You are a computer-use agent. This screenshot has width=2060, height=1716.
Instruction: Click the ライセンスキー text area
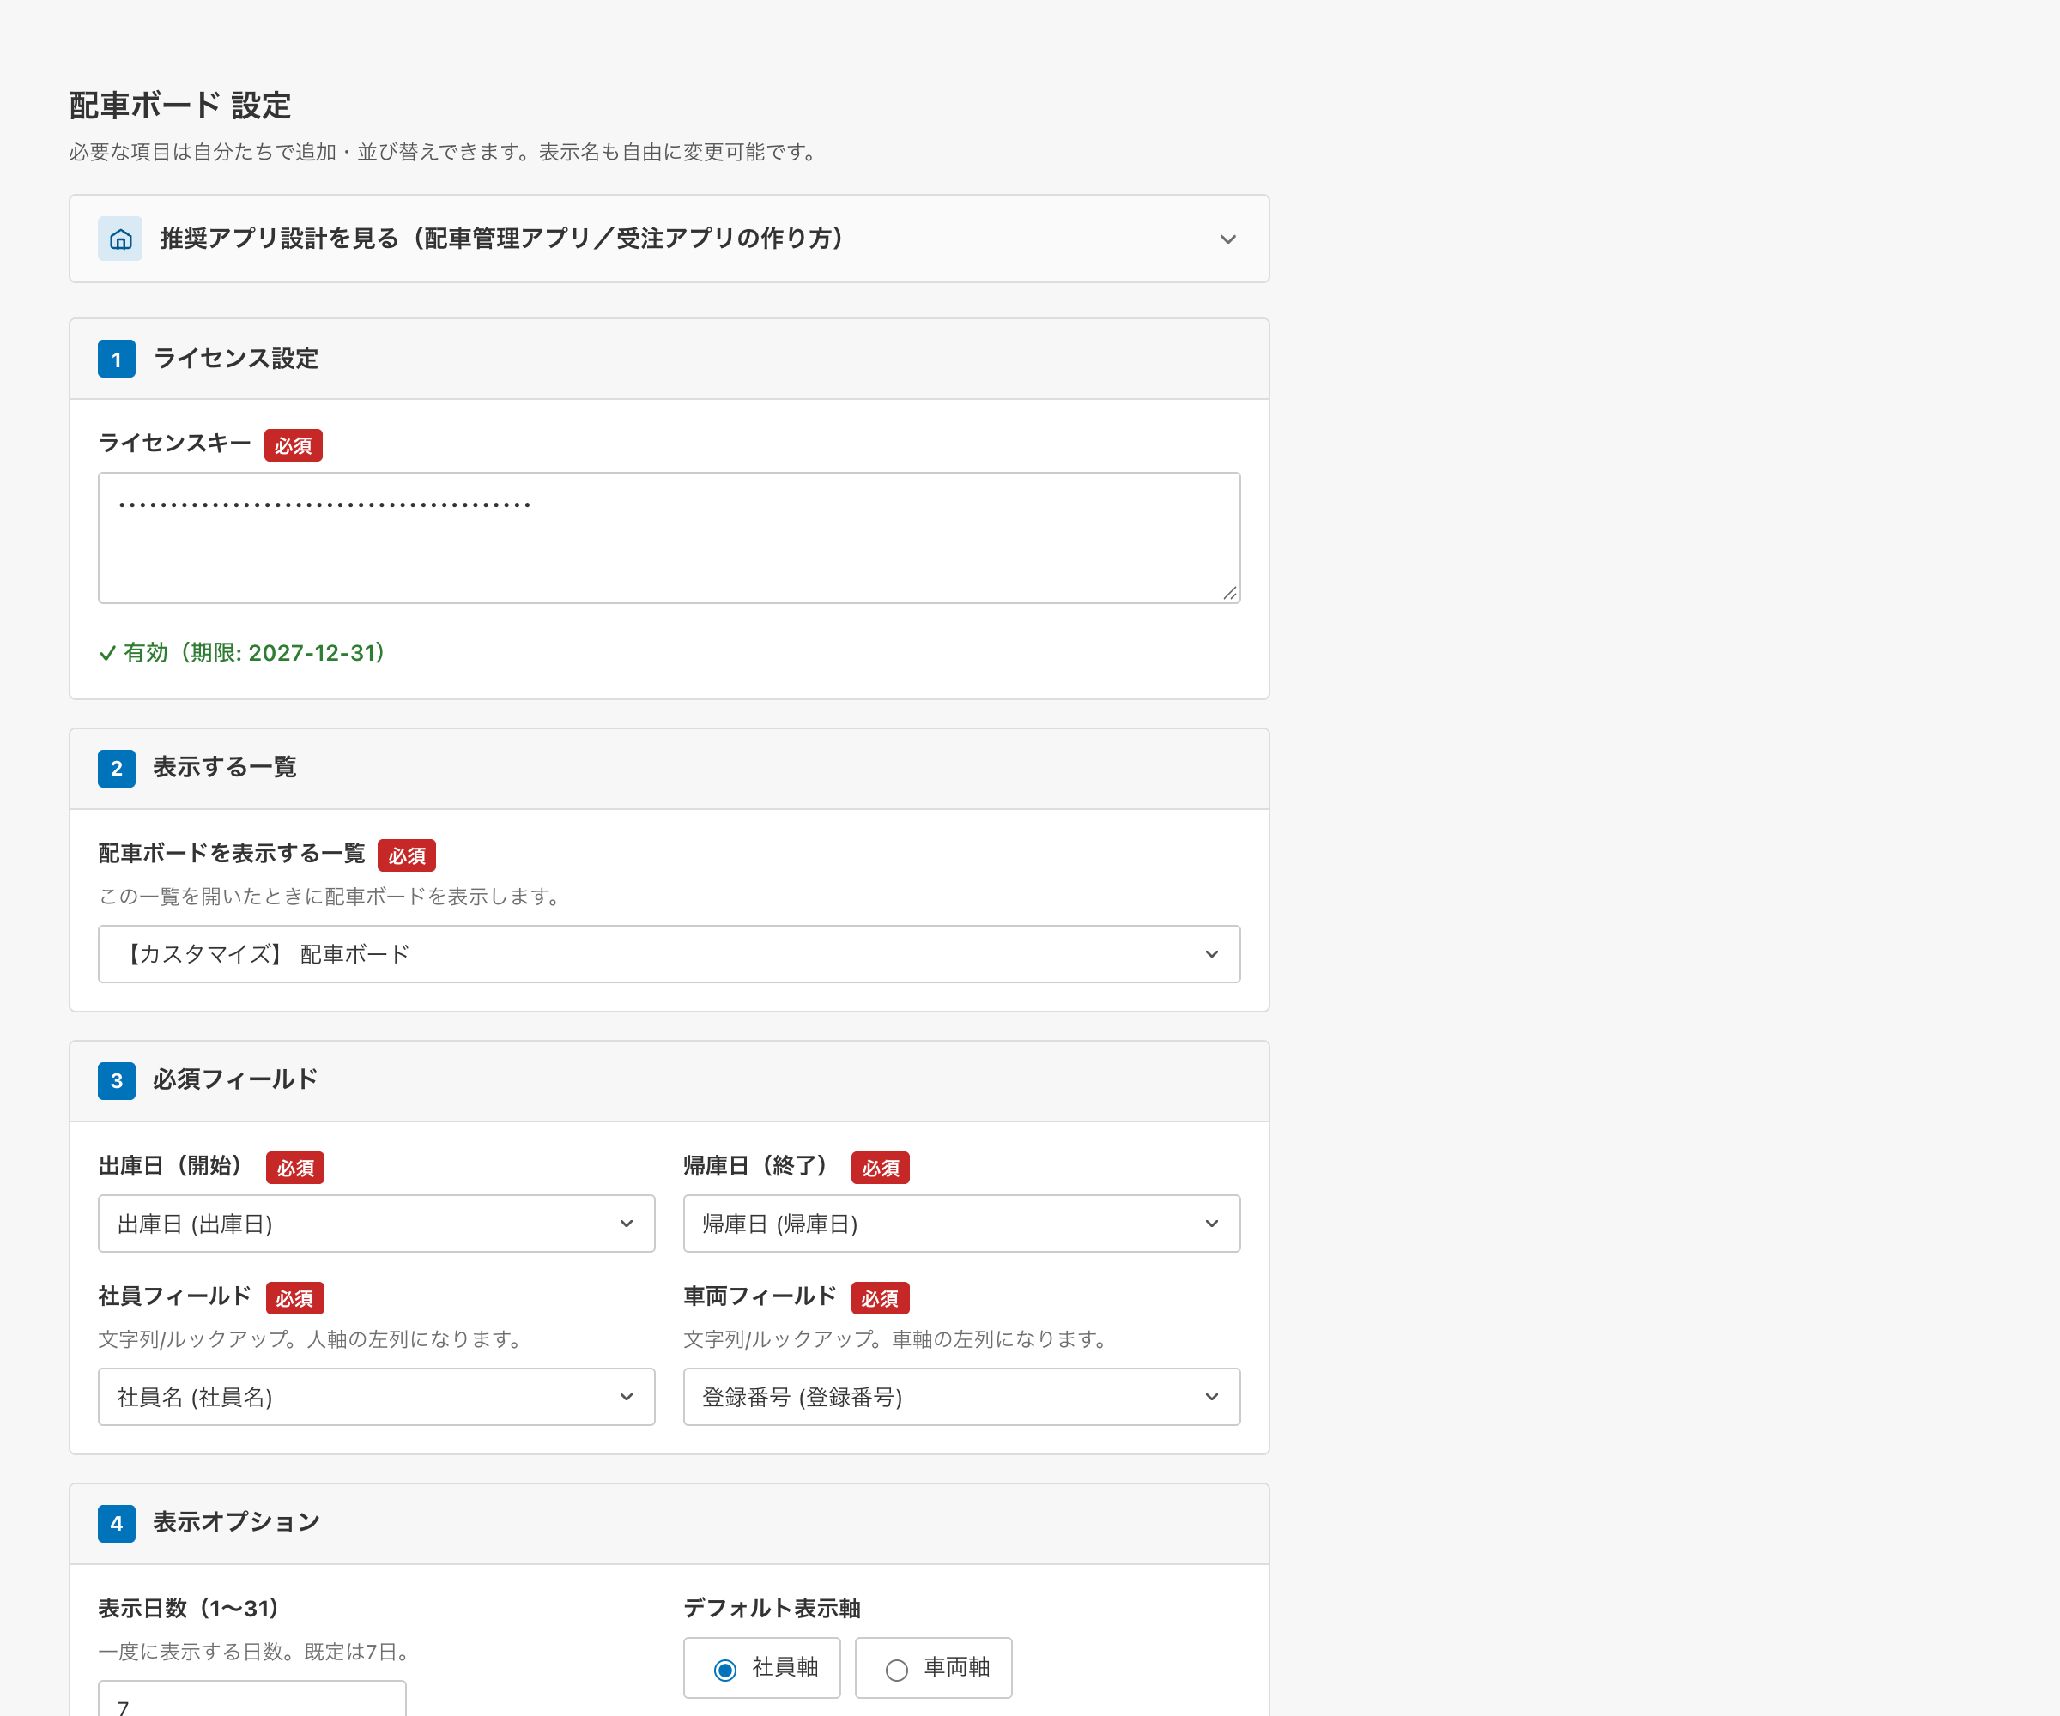click(669, 537)
